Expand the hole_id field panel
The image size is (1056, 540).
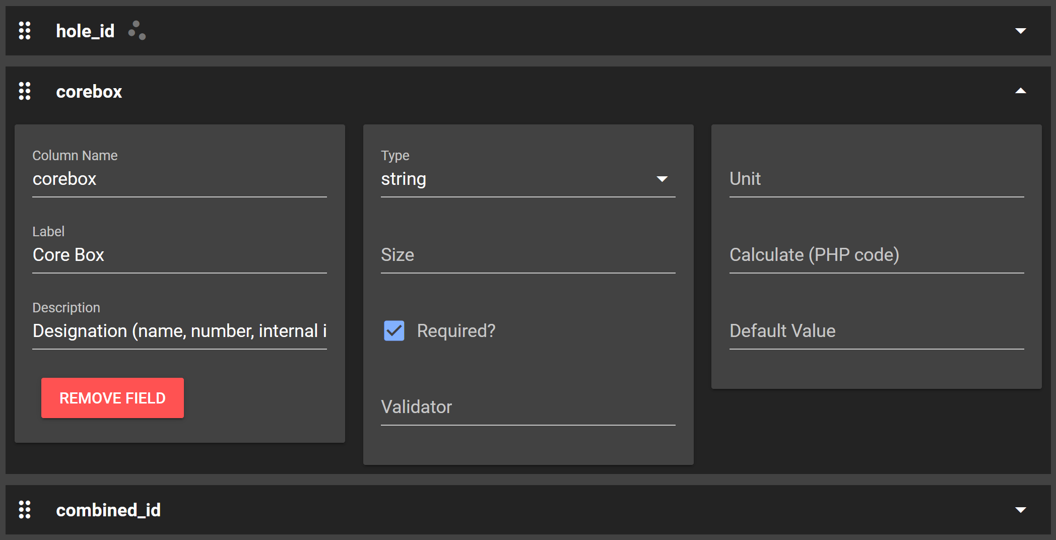(1020, 31)
